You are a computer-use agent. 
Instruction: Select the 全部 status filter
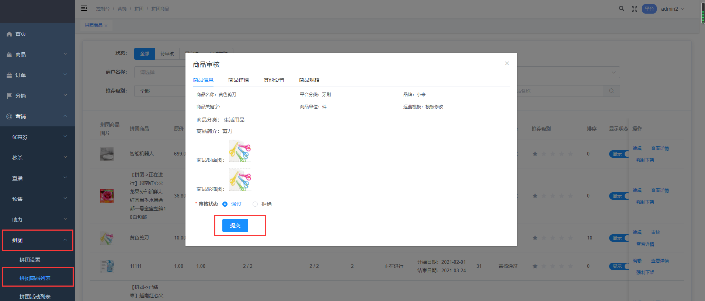145,54
